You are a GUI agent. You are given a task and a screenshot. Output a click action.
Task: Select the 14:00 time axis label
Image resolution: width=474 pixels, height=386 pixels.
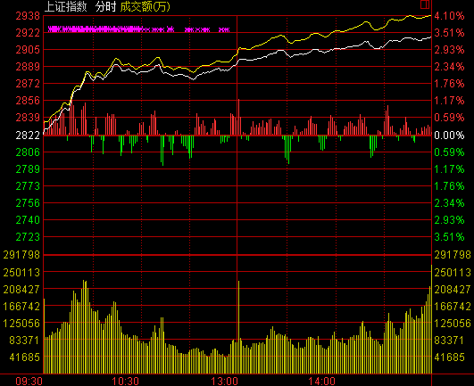321,381
